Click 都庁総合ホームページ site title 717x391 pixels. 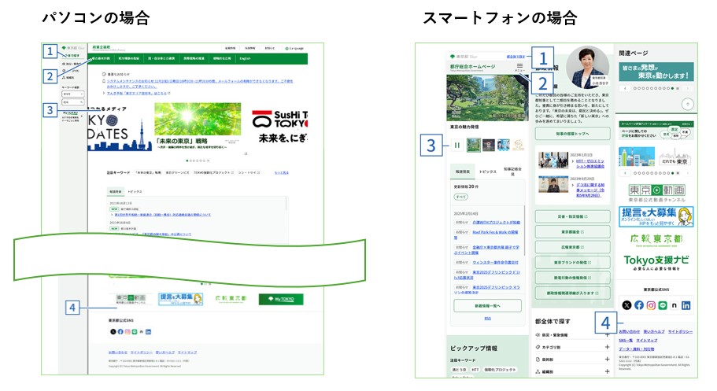pos(472,66)
